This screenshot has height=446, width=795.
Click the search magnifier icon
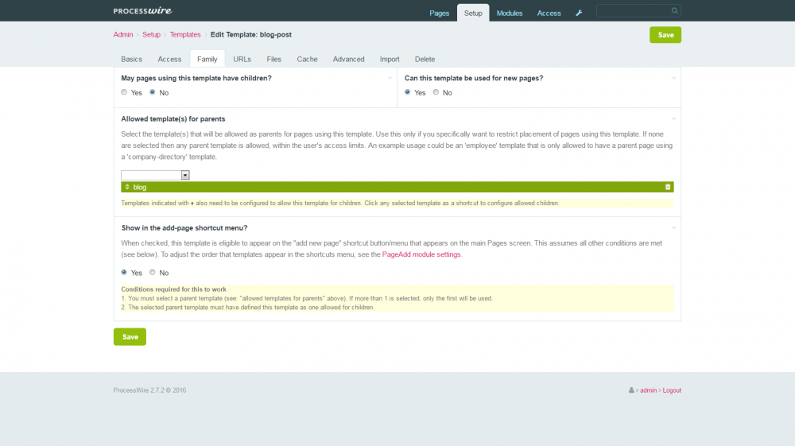pos(674,10)
